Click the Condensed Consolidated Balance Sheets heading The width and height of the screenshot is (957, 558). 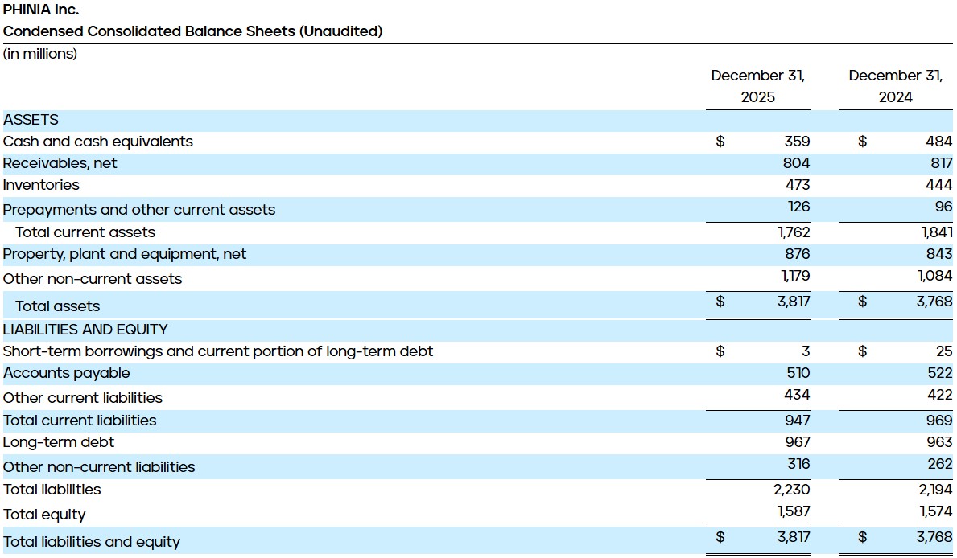coord(192,32)
